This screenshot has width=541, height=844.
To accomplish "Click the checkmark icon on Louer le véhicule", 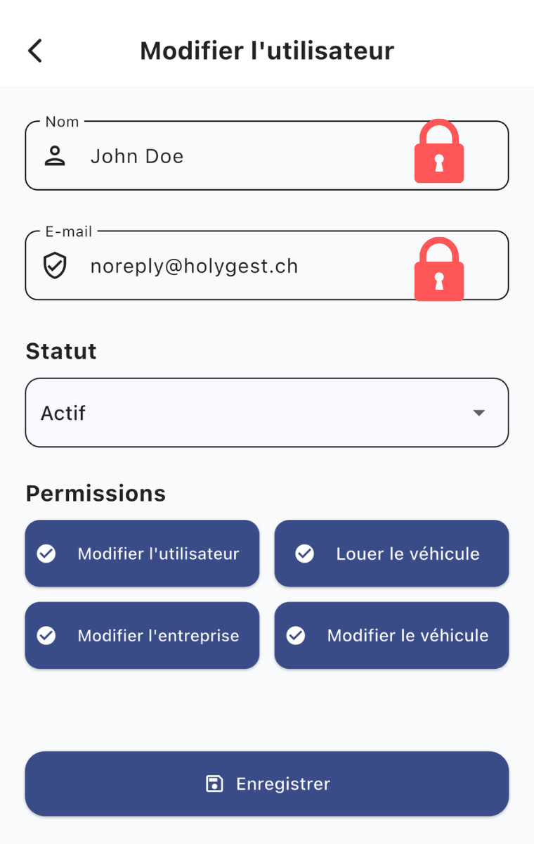I will tap(304, 554).
